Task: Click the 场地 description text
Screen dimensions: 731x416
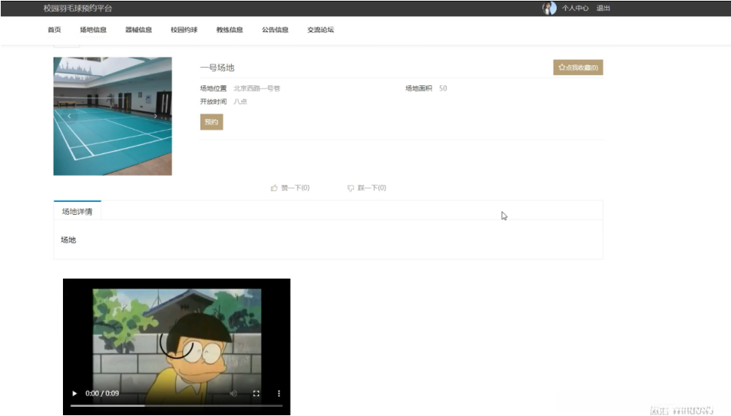Action: [68, 240]
